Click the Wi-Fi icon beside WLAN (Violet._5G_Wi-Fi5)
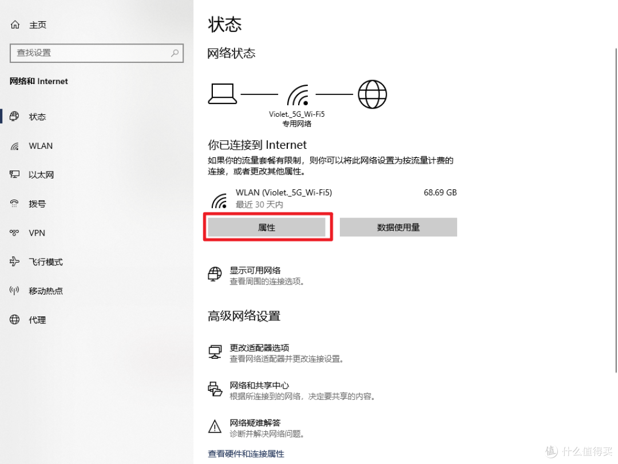 [219, 201]
